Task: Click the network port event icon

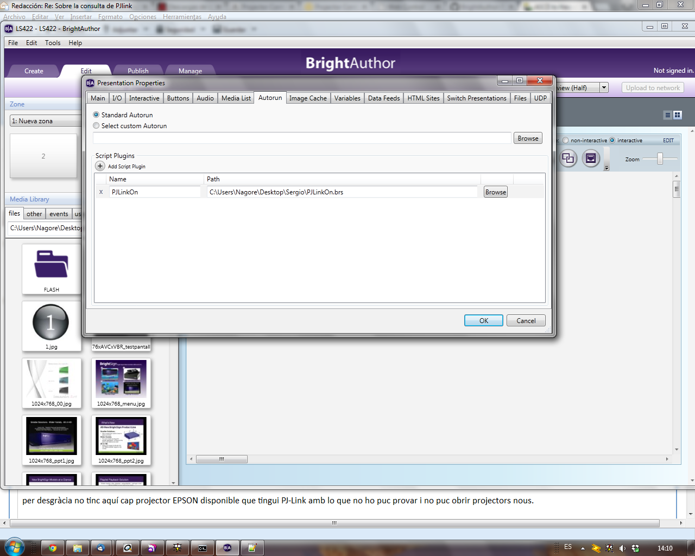Action: [591, 158]
